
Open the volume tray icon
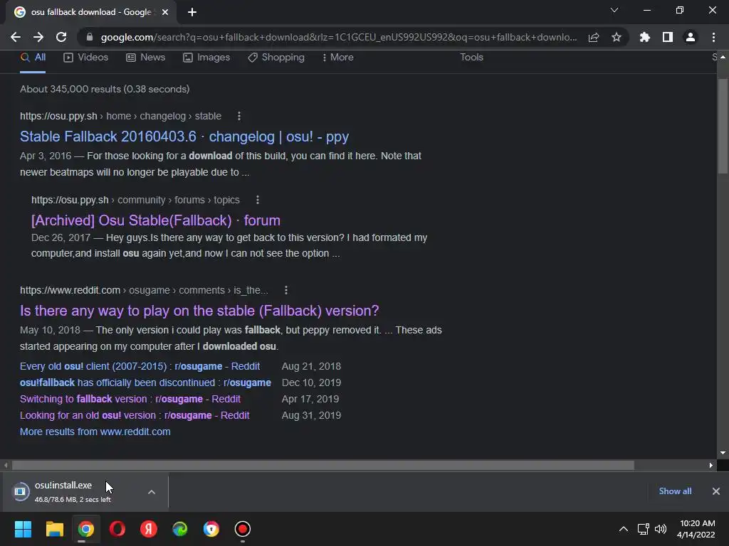point(660,529)
